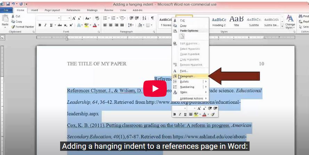Toggle Italic in the ribbon Font group
Image resolution: width=309 pixels, height=155 pixels.
point(45,25)
